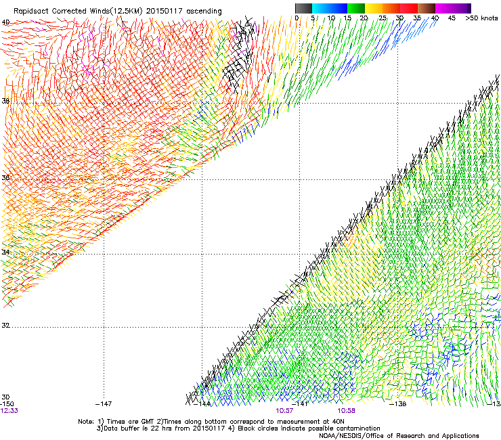
Task: Click the purple time stamp '10:58'
Action: [x=347, y=411]
